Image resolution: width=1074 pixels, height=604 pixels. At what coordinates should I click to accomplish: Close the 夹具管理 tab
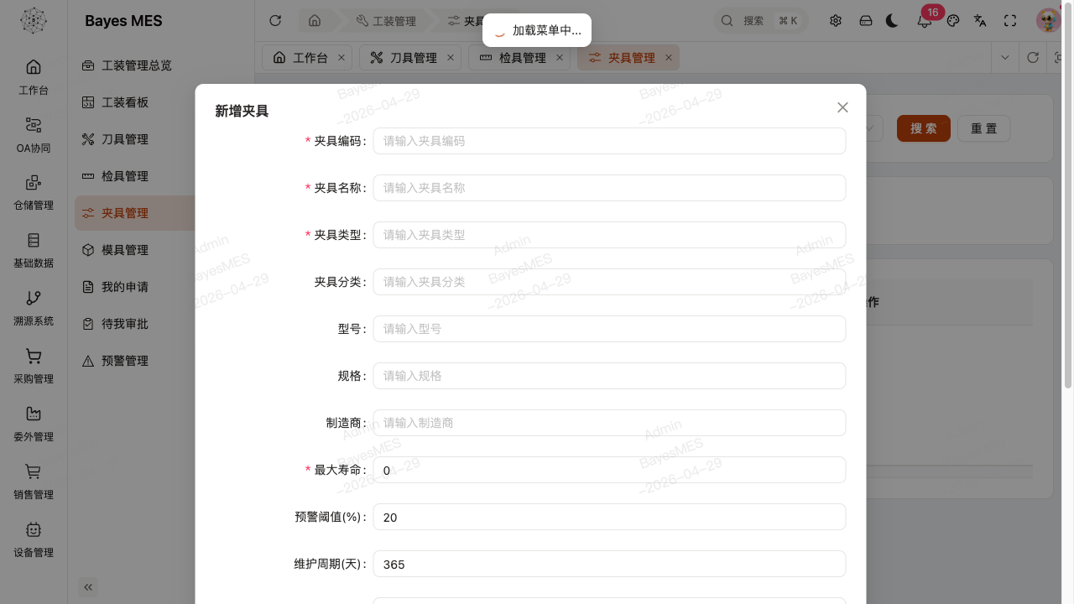coord(669,58)
